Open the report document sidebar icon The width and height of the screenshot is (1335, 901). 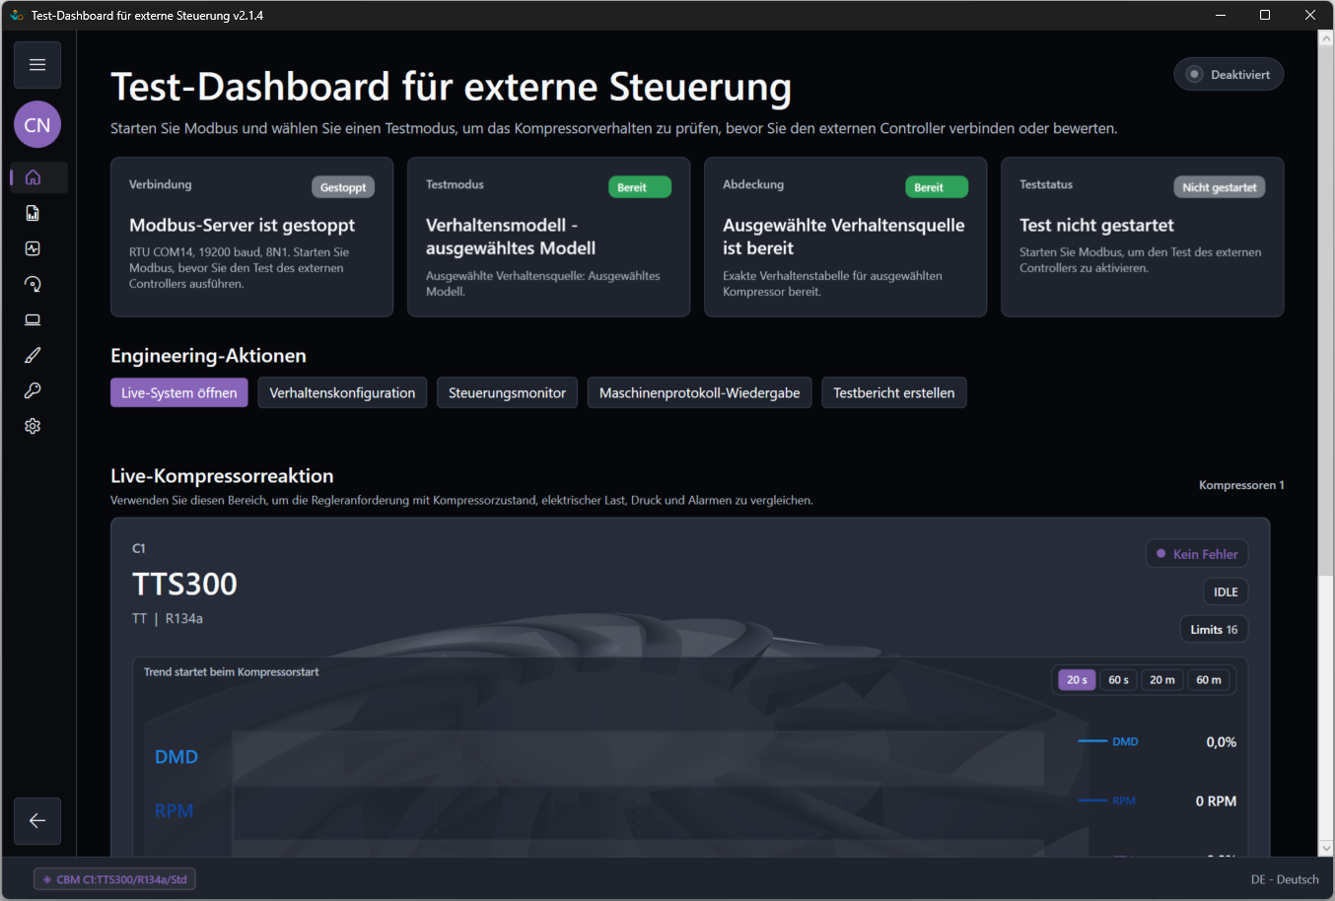click(33, 213)
